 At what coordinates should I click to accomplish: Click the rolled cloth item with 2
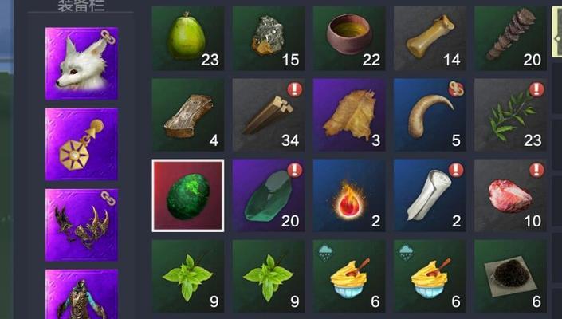point(430,195)
